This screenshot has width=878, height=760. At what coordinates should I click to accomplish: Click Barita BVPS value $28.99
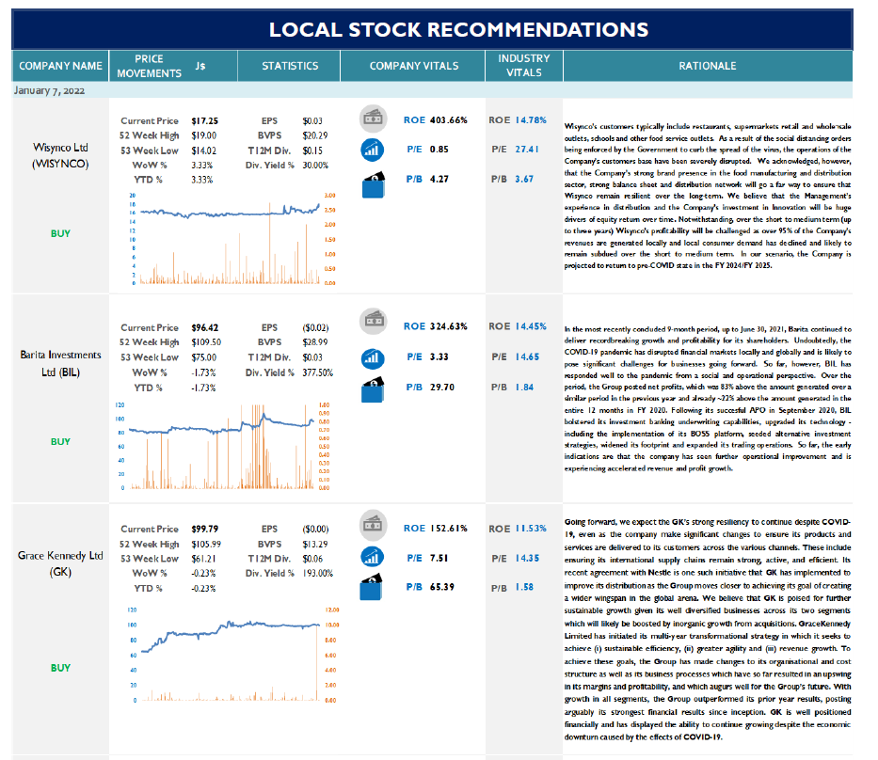314,342
